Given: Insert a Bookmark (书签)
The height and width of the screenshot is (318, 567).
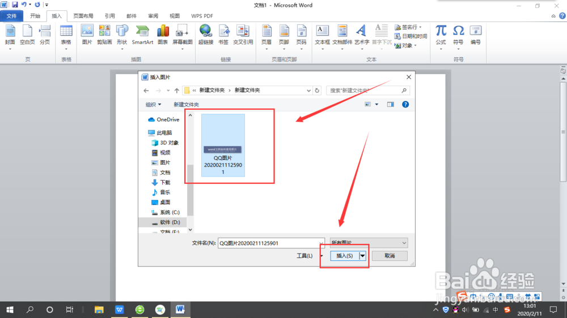Looking at the screenshot, I should pos(223,35).
